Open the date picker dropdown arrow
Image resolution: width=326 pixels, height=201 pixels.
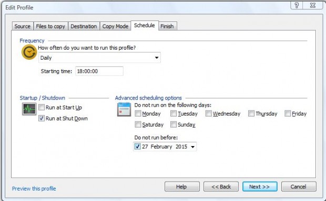pos(193,147)
